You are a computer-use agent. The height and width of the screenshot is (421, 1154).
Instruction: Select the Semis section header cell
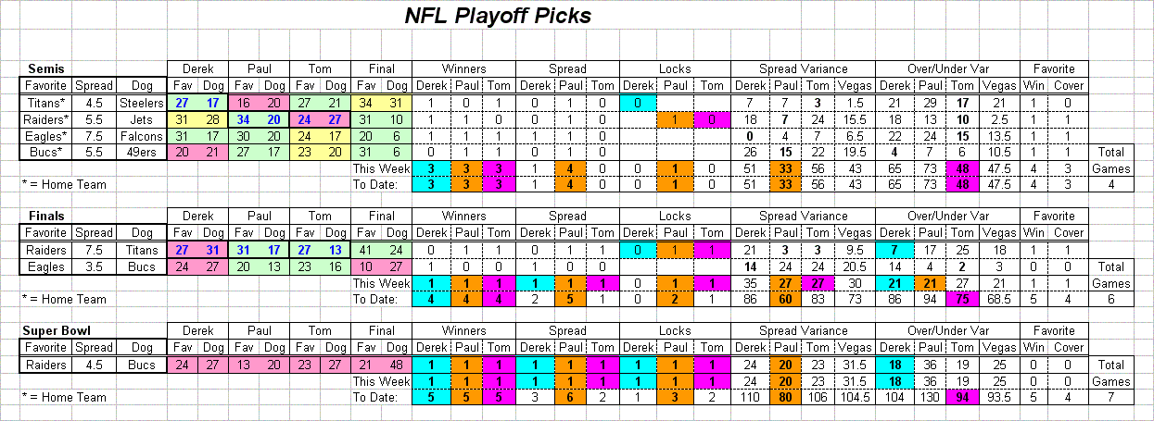click(x=47, y=68)
